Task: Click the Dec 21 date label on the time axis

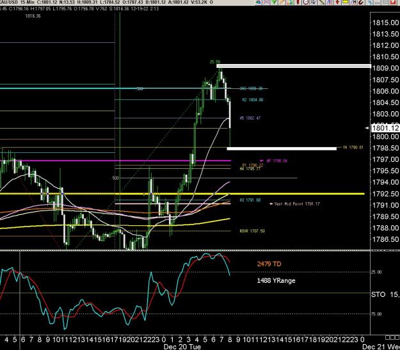Action: pos(381,347)
